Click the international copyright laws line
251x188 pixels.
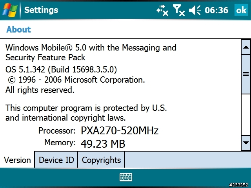(x=65, y=118)
